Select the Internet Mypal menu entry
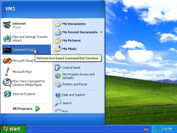This screenshot has height=133, width=177. 27,25
